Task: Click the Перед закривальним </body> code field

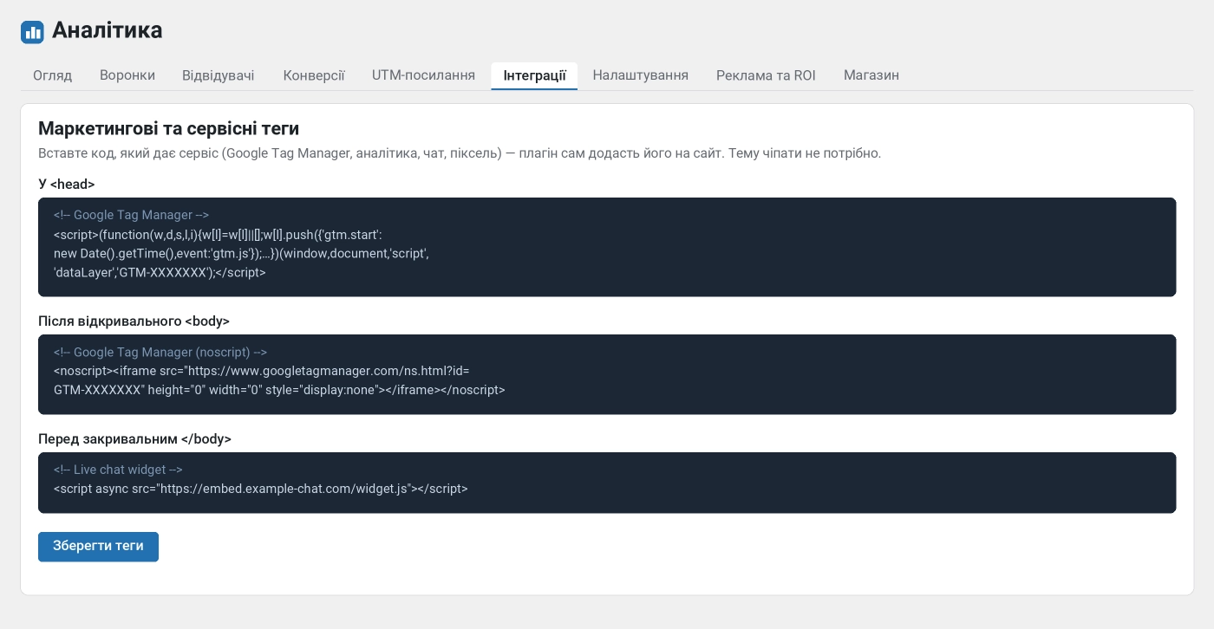Action: click(607, 483)
